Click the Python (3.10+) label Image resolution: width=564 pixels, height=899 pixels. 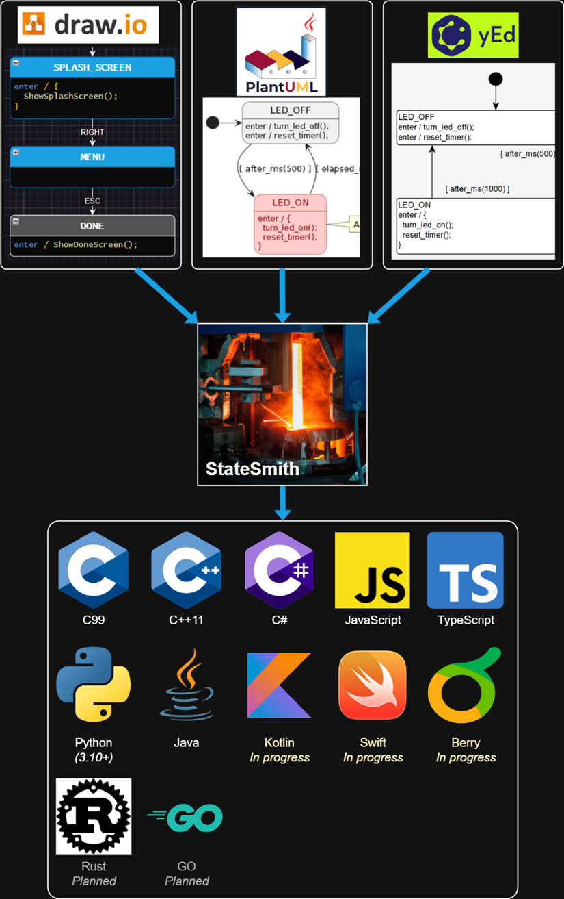(x=94, y=750)
